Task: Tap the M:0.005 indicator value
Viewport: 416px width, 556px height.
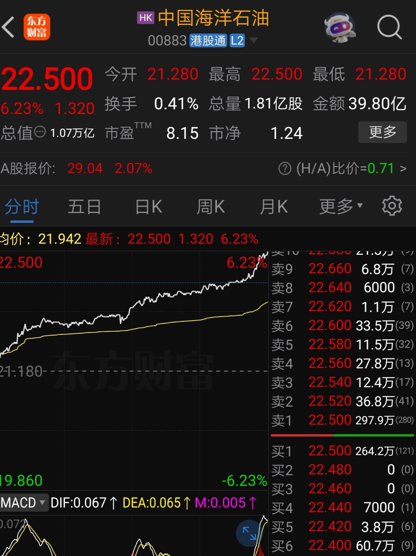Action: pyautogui.click(x=226, y=503)
